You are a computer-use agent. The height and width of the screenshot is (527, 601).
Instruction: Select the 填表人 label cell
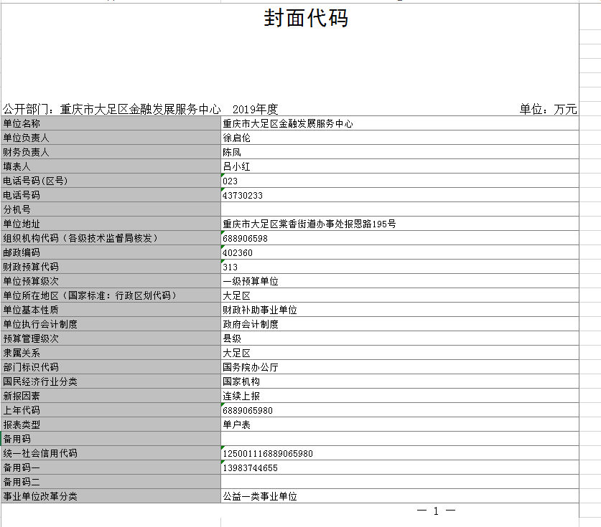pos(111,166)
